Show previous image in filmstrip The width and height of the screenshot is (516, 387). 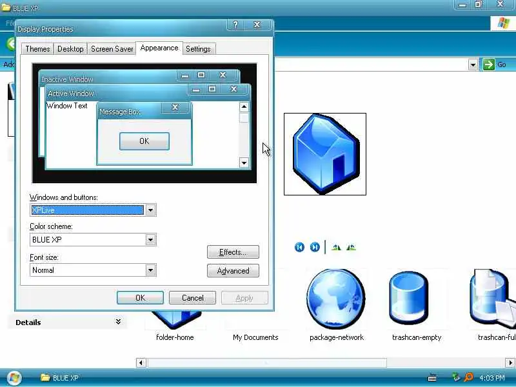[299, 247]
